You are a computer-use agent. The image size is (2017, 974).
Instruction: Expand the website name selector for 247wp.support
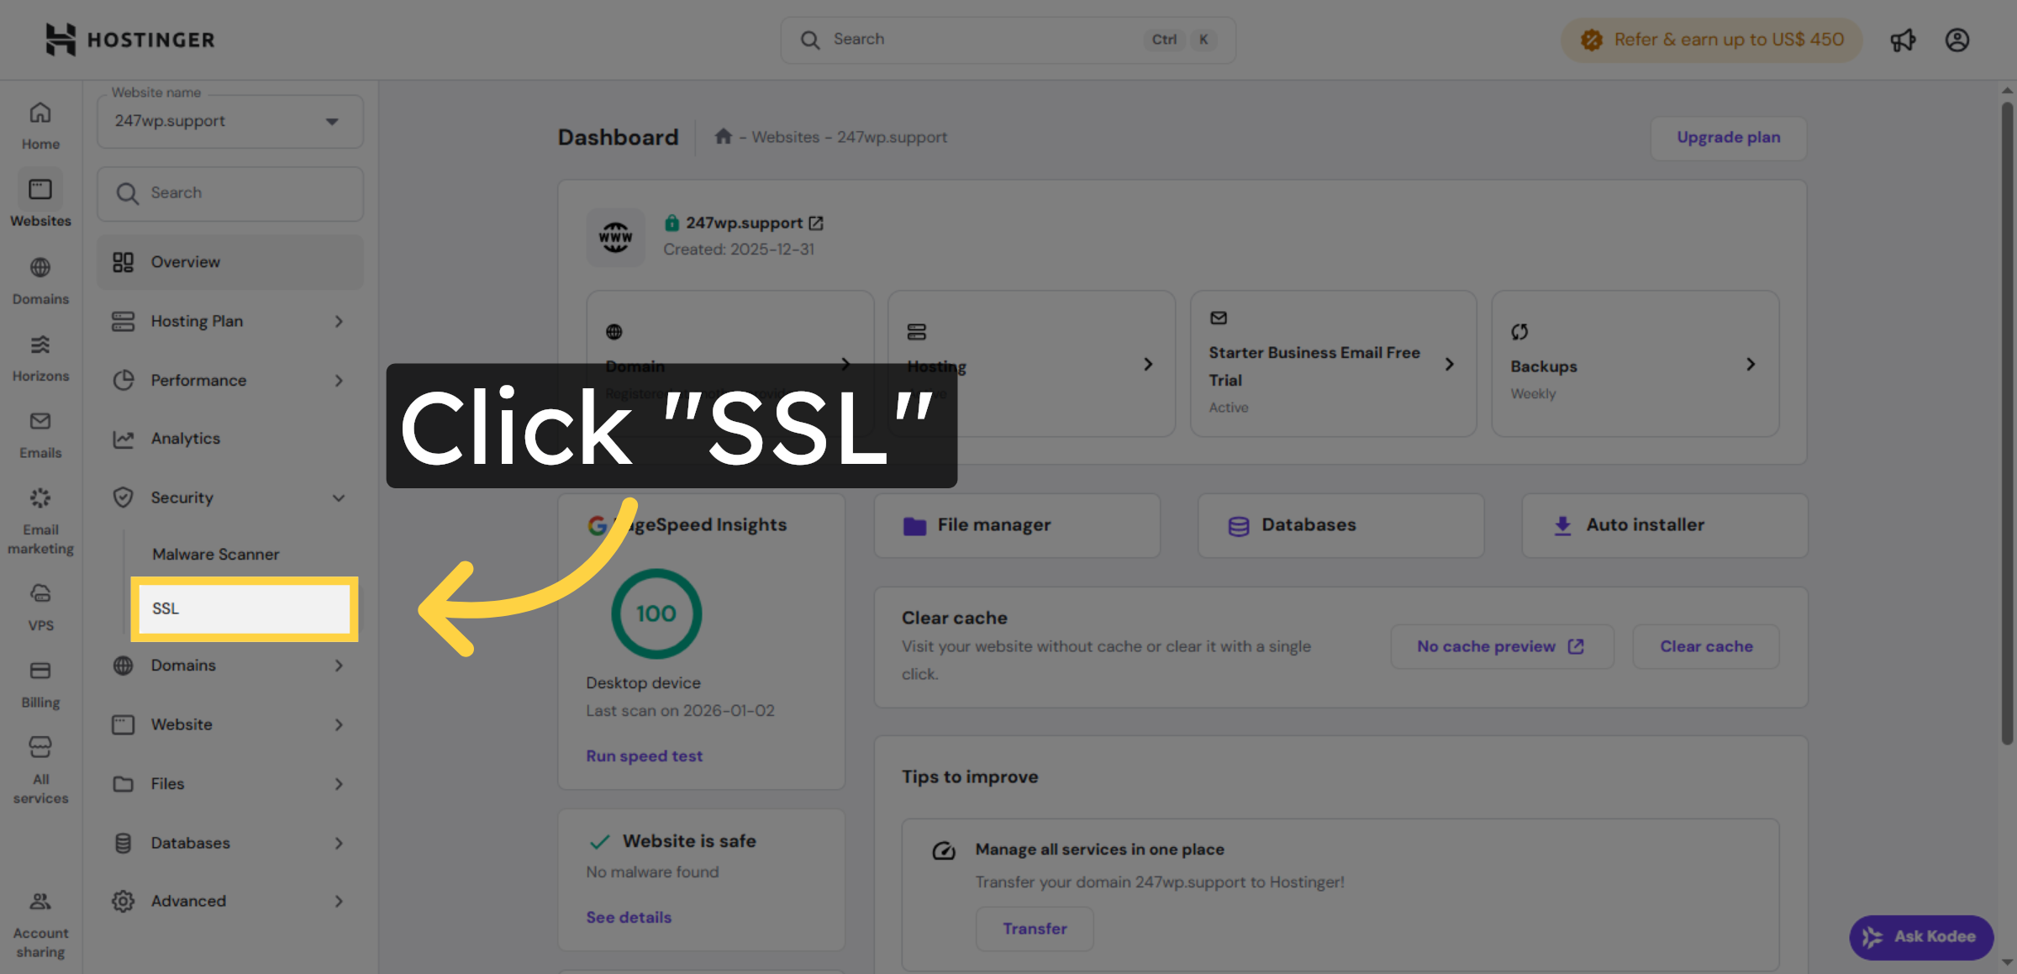[x=331, y=121]
